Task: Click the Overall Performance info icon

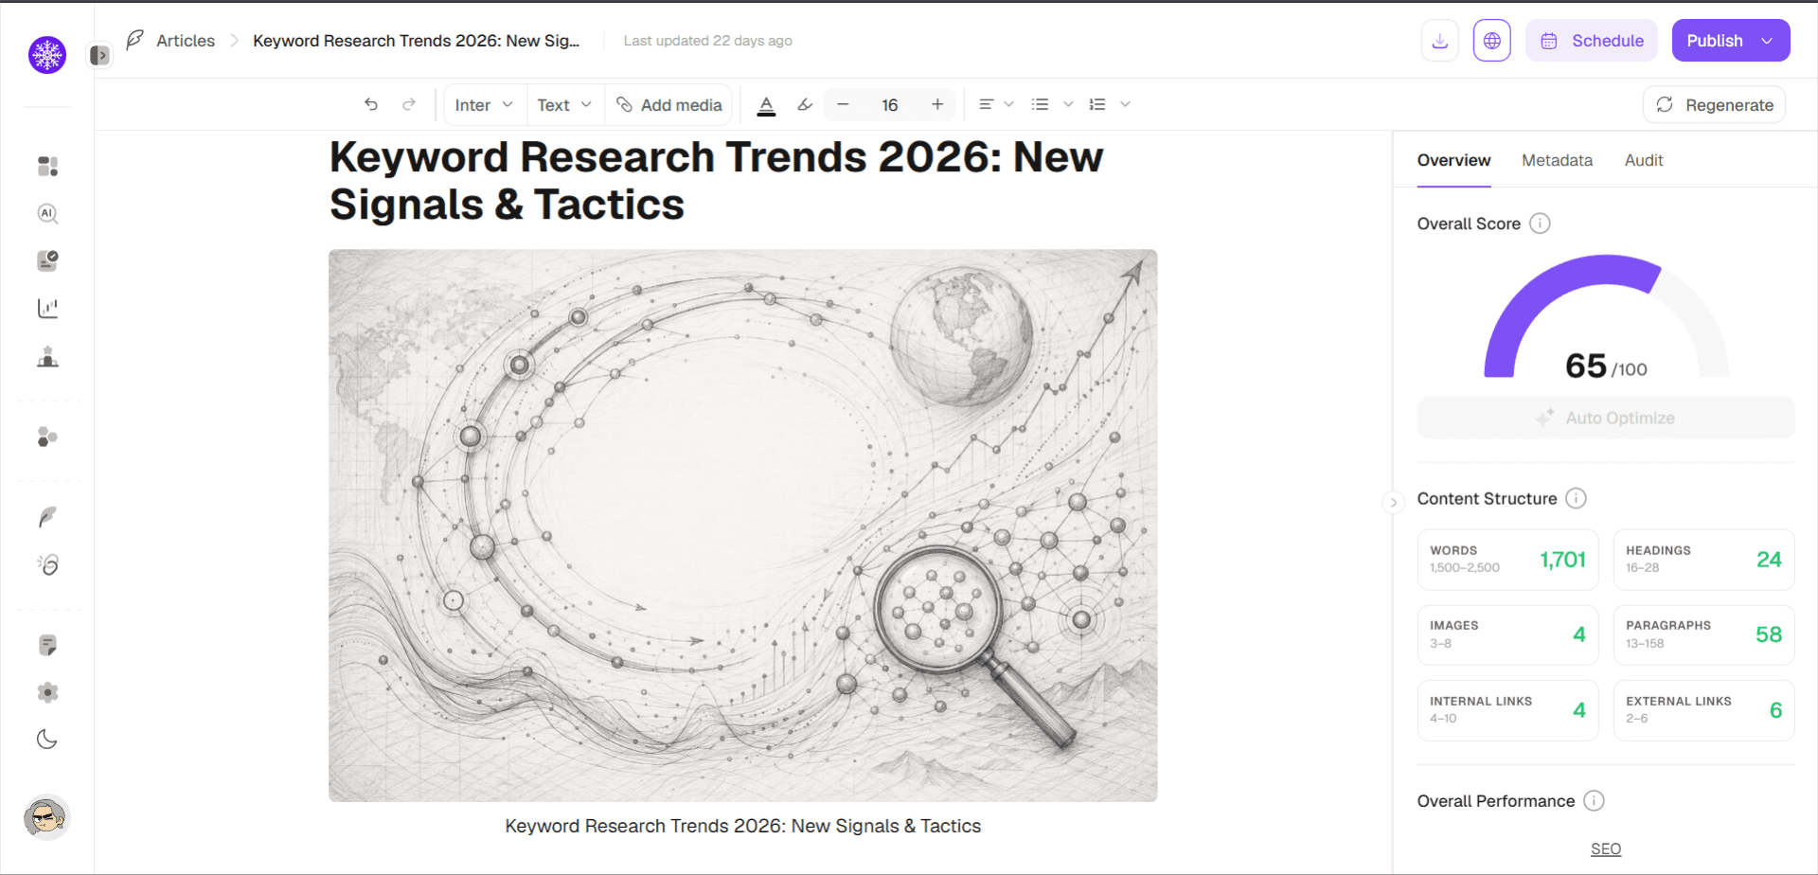Action: (1595, 801)
